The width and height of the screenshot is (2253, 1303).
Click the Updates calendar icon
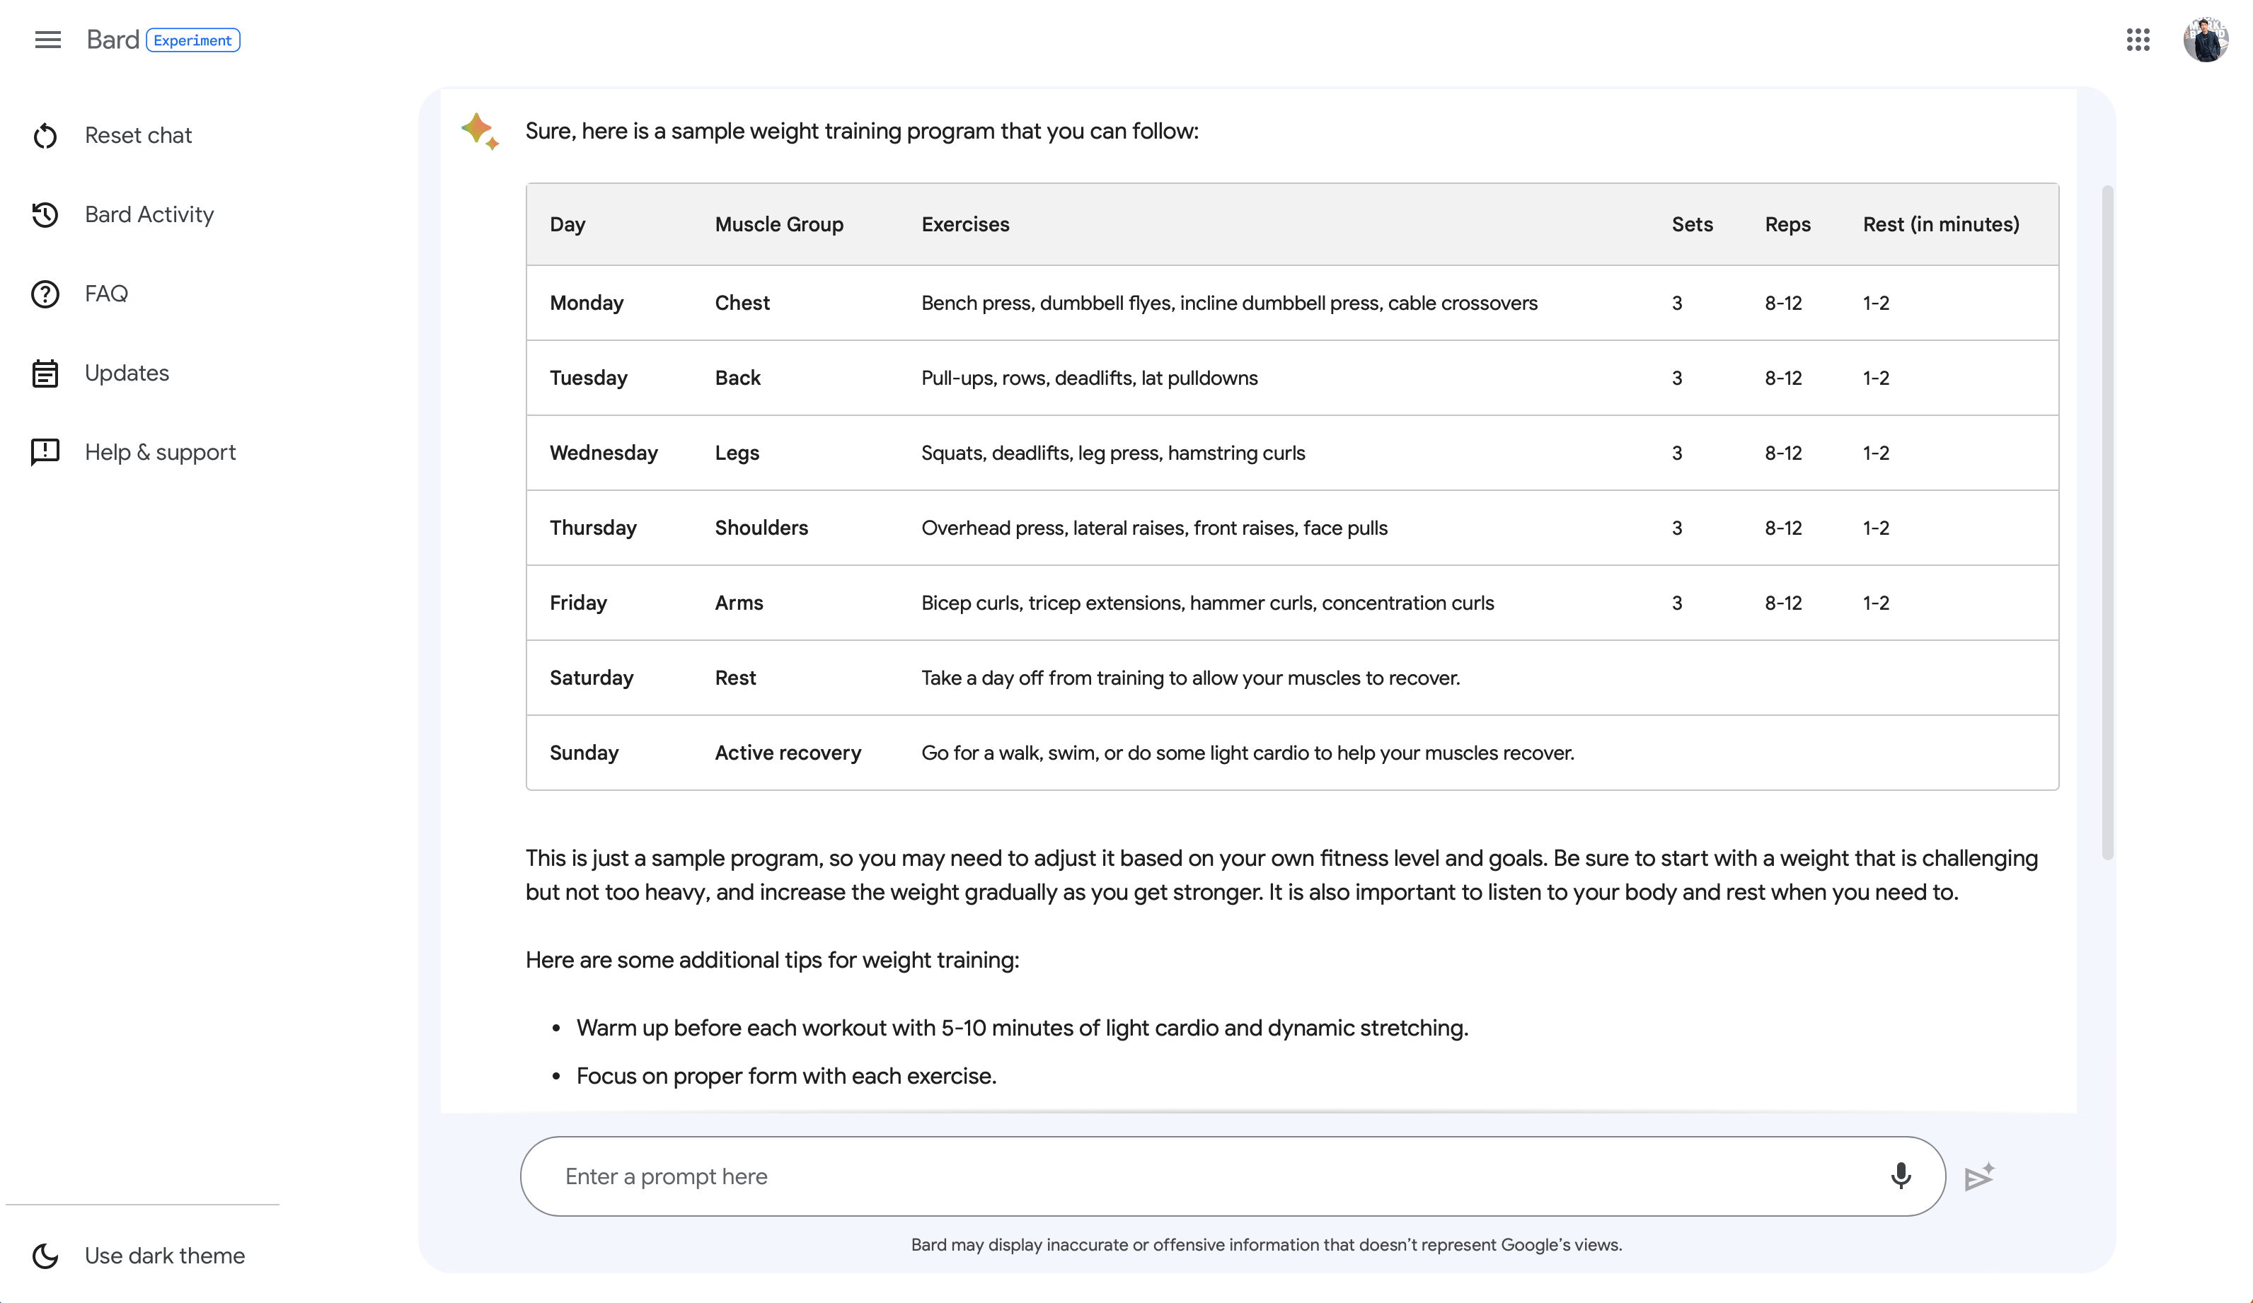point(45,373)
